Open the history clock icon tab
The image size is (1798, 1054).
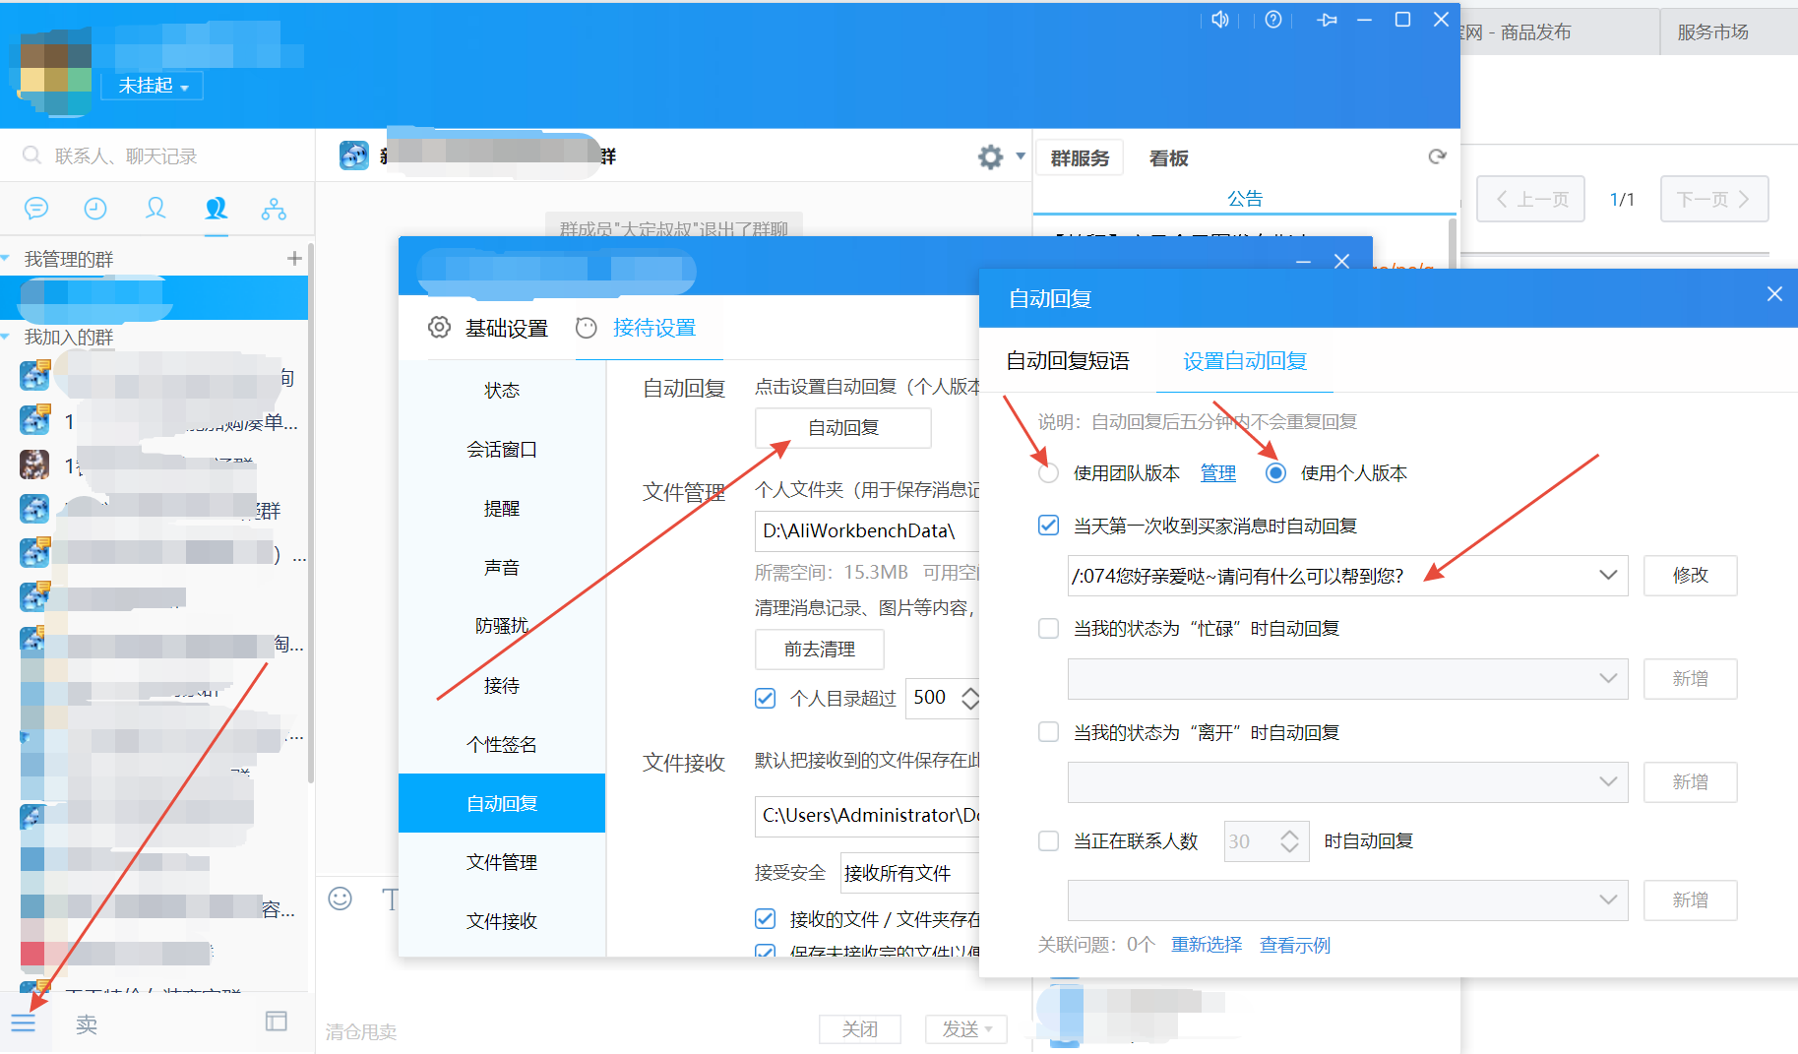95,209
